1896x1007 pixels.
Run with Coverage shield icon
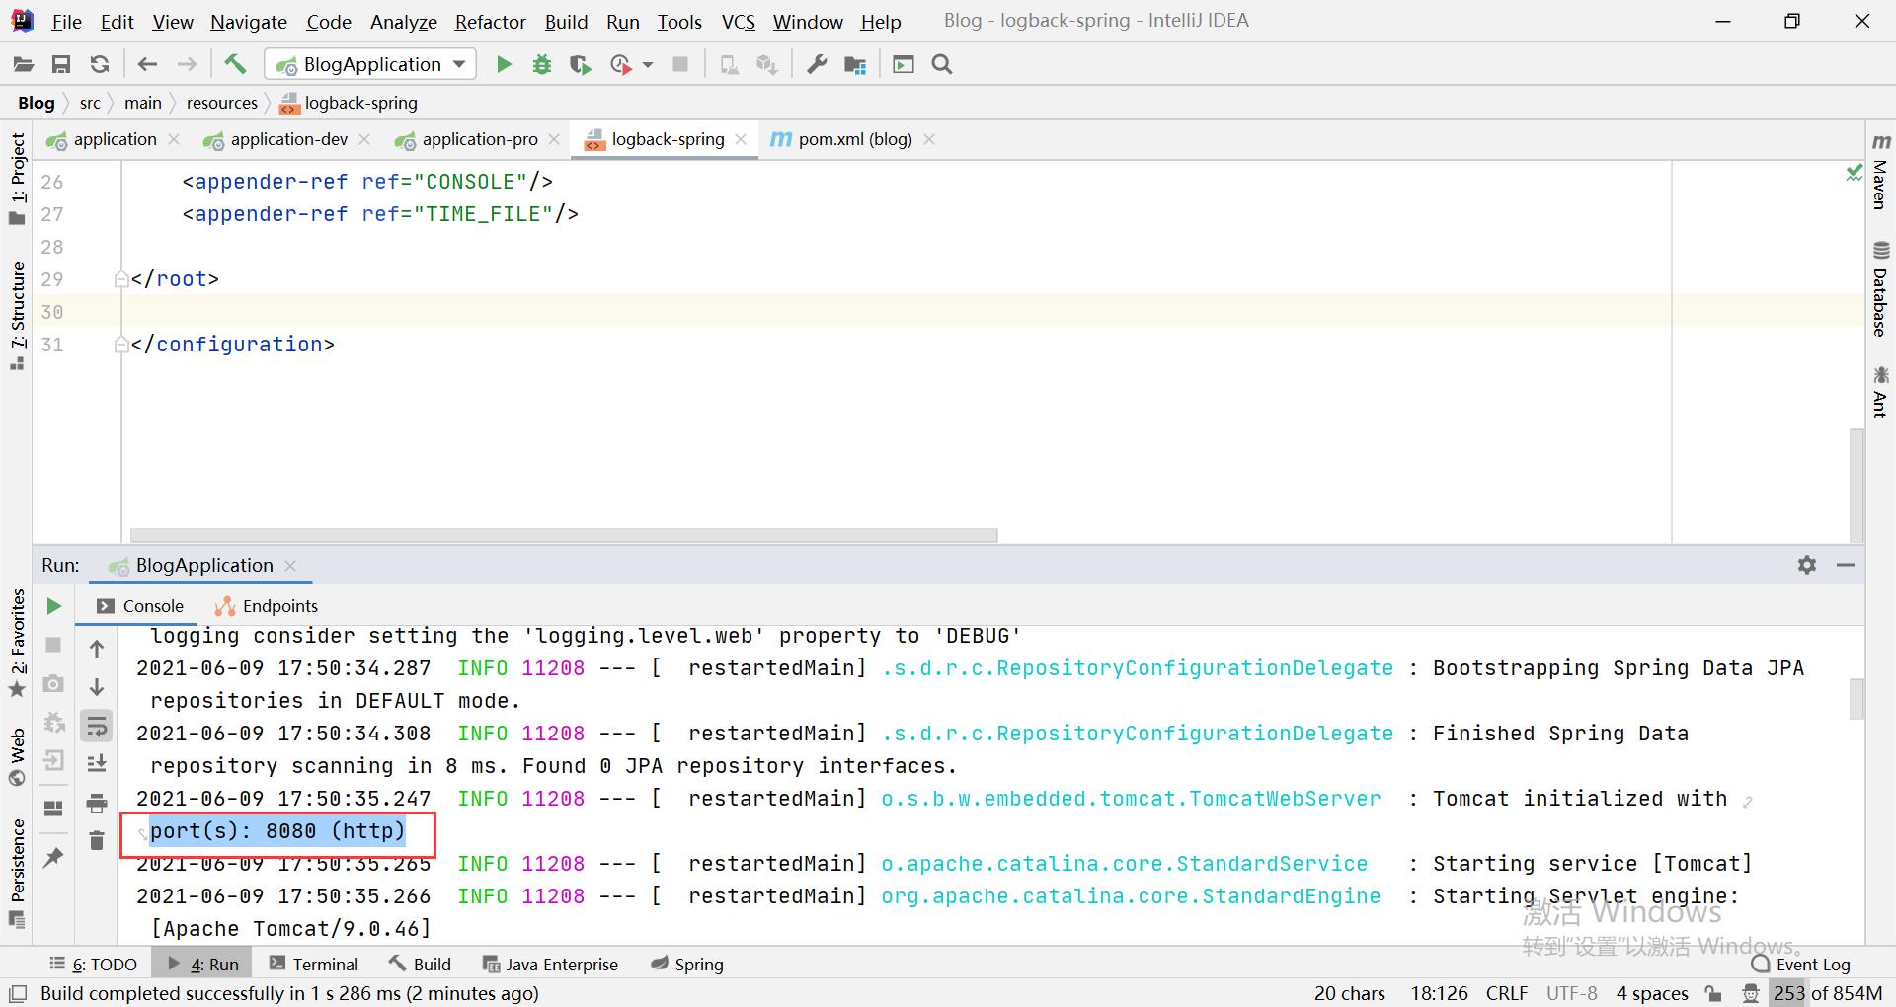[x=581, y=65]
